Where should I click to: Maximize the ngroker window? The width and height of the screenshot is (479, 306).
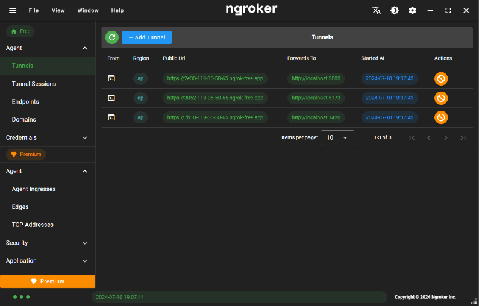(x=448, y=10)
